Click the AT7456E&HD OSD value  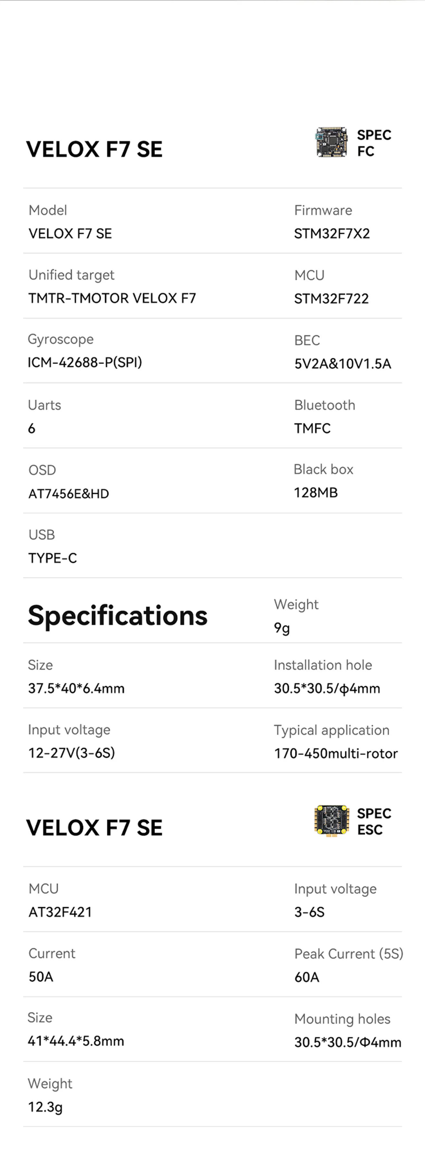(x=69, y=494)
